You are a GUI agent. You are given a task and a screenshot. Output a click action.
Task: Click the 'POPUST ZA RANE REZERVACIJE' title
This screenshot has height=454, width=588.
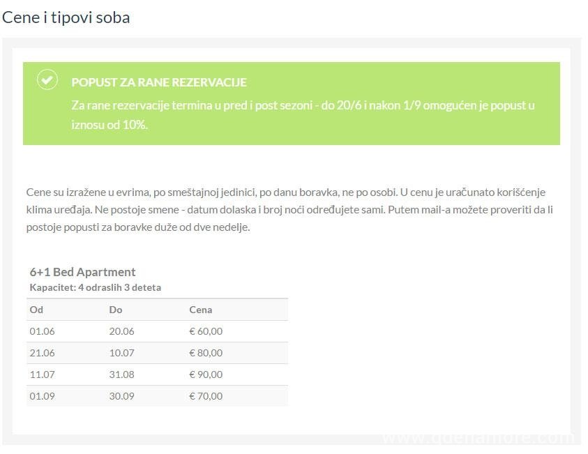click(x=159, y=82)
